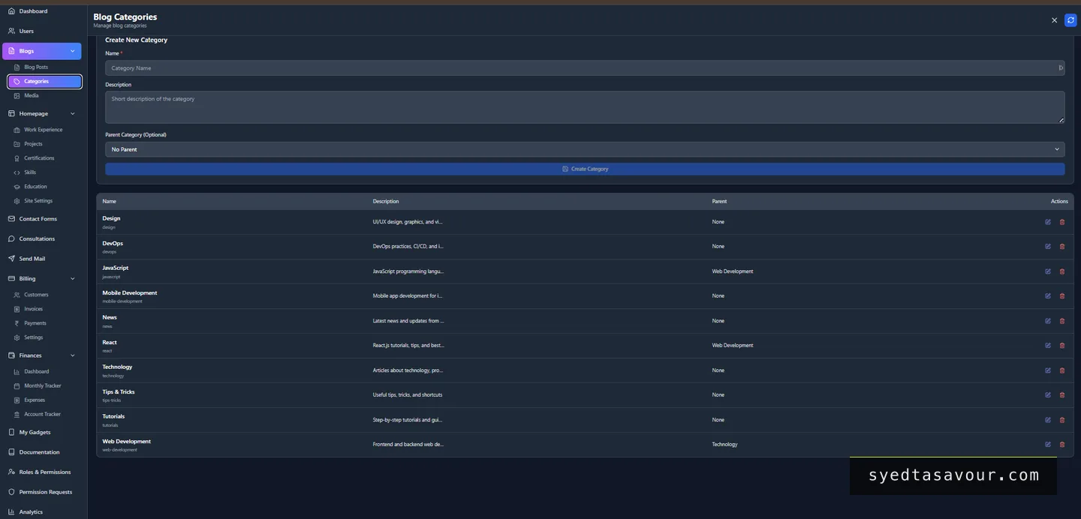This screenshot has height=519, width=1081.
Task: Click the edit pencil for the News category
Action: (1048, 321)
